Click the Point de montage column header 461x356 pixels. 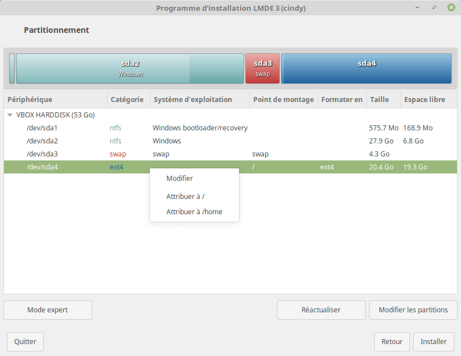[283, 100]
